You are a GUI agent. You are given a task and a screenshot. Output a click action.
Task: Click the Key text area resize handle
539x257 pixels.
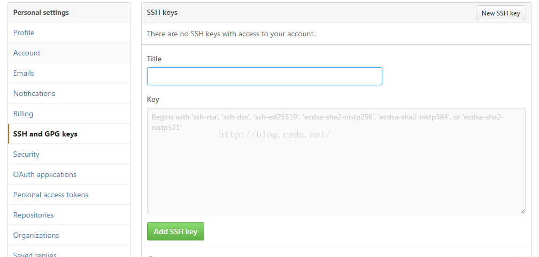pyautogui.click(x=522, y=211)
